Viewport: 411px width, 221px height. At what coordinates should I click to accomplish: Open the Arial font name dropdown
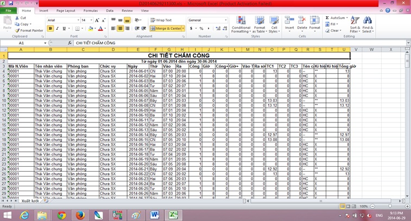point(78,20)
